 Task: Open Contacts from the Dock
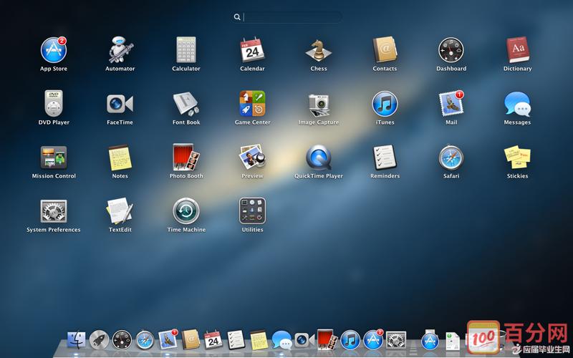coord(191,339)
